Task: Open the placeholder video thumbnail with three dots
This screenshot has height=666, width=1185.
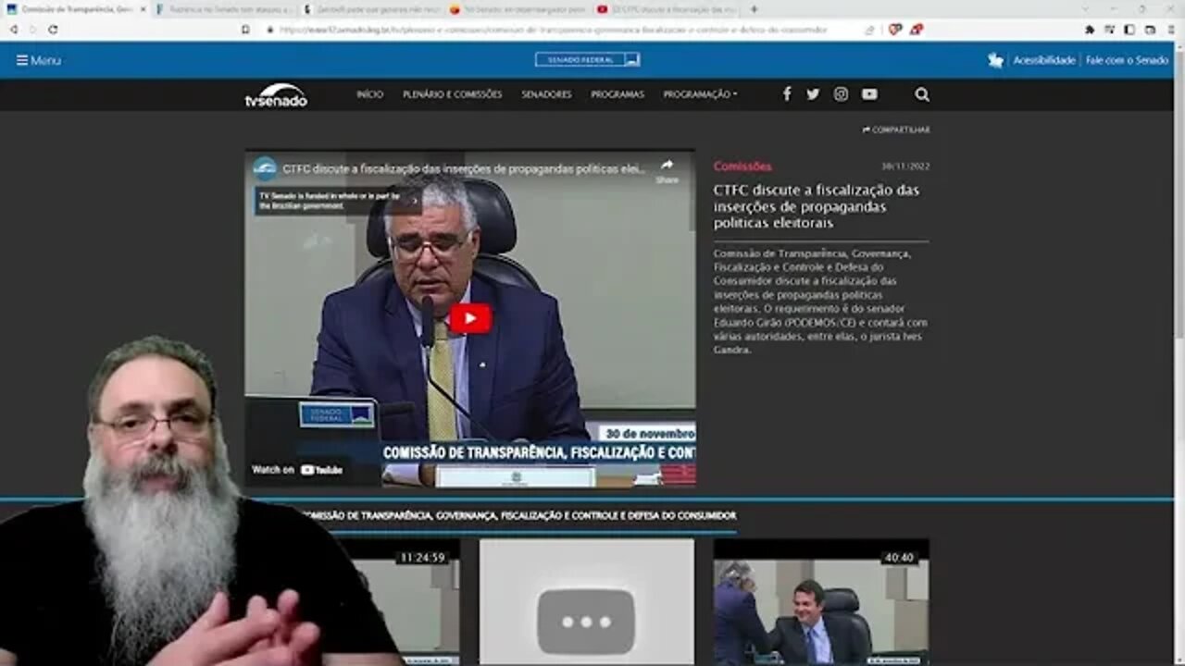Action: tap(587, 601)
